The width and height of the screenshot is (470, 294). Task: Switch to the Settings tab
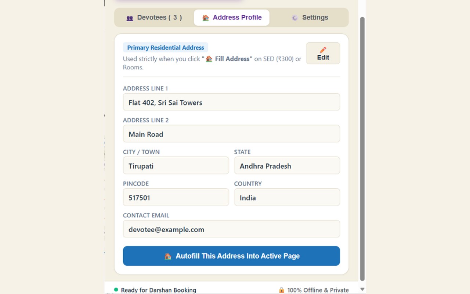point(310,18)
